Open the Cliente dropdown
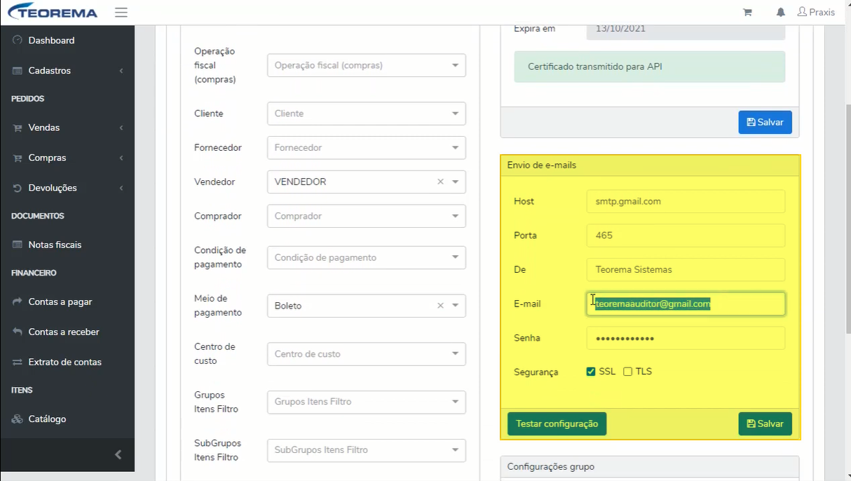851x481 pixels. [366, 114]
